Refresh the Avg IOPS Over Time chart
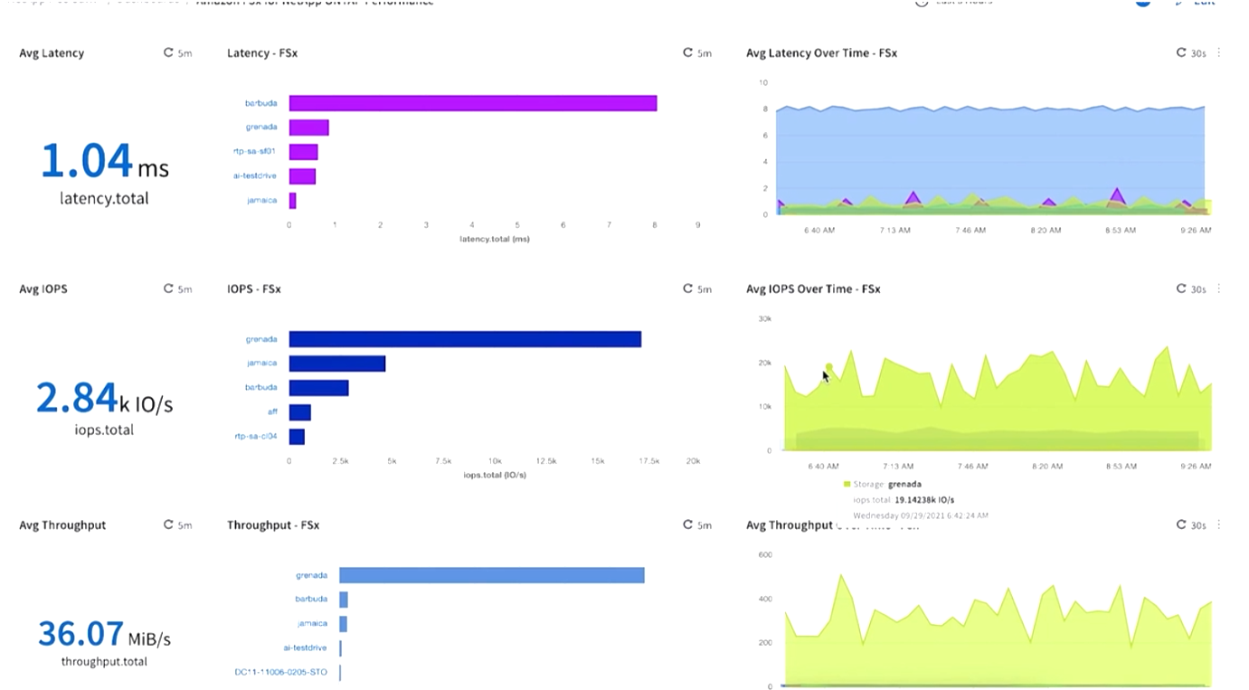The height and width of the screenshot is (690, 1249). [1181, 289]
